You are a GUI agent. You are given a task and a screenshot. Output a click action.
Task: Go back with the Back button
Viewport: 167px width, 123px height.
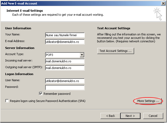[110, 116]
